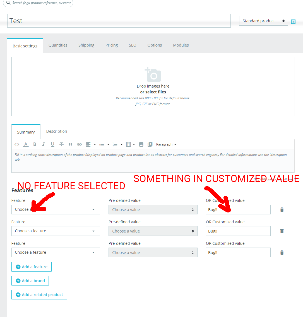Click first customized value field

[238, 209]
